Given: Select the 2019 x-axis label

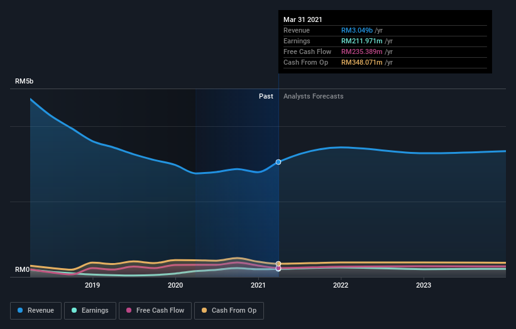Looking at the screenshot, I should pyautogui.click(x=92, y=285).
